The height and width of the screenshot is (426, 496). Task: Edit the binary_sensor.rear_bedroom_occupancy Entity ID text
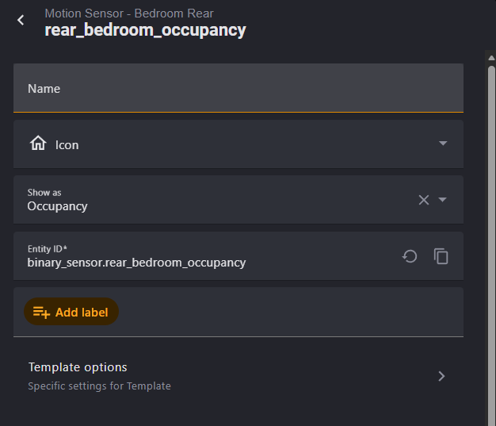coord(136,263)
